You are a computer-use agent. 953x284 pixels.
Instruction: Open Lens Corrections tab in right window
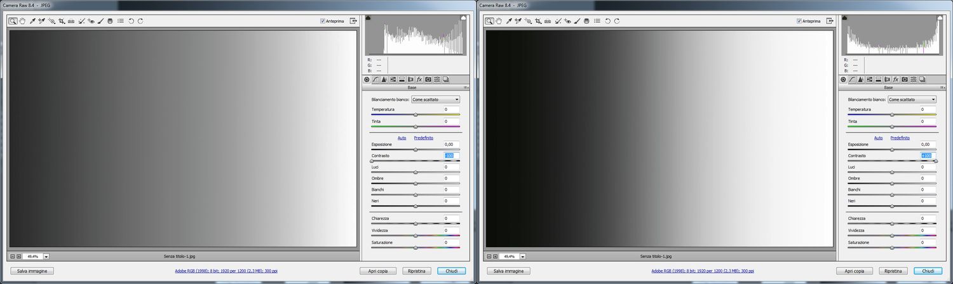[887, 79]
